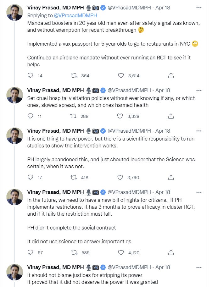Share the hospital visitation policies tweet
The image size is (212, 287).
[171, 116]
